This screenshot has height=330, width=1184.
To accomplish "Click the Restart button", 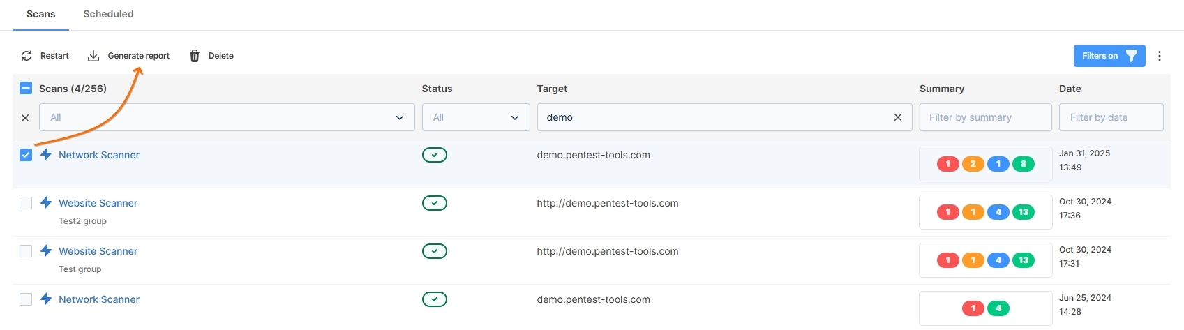I will point(45,56).
